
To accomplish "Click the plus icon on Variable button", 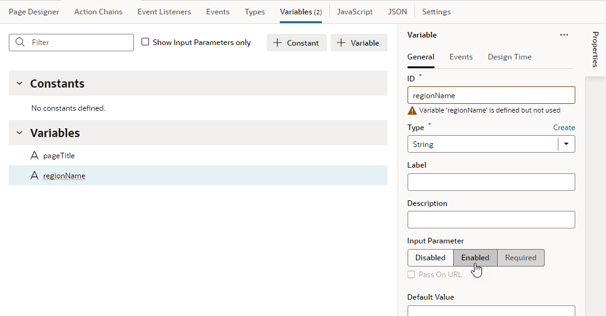I will coord(341,43).
